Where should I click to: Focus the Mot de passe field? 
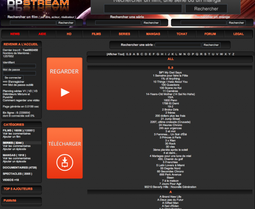tap(19, 73)
